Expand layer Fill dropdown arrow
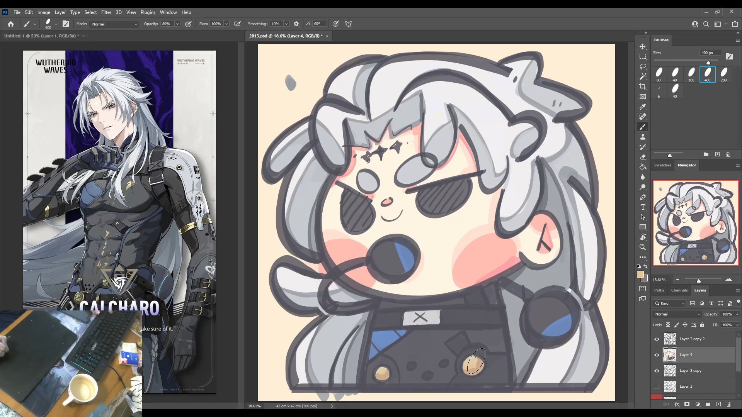Image resolution: width=742 pixels, height=417 pixels. tap(737, 325)
